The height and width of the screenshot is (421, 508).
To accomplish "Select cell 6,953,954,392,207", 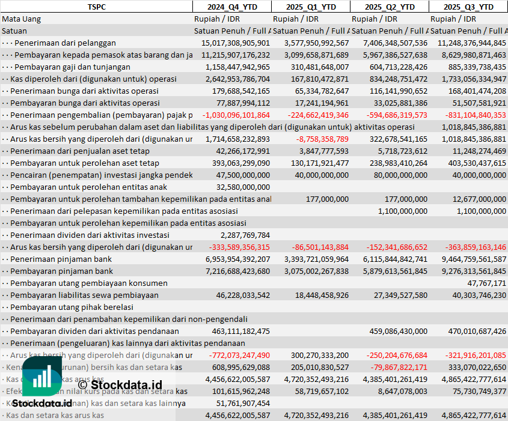I will click(237, 259).
